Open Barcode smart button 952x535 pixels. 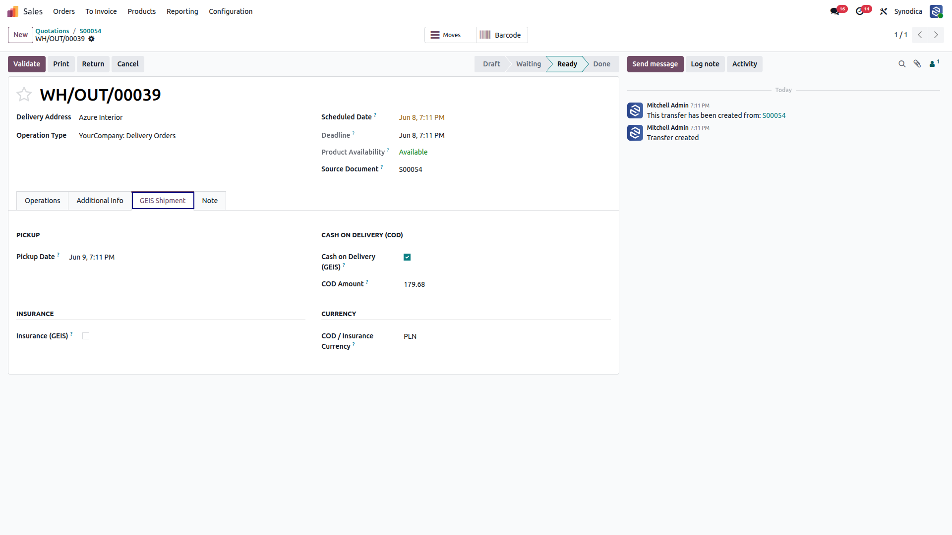point(502,35)
